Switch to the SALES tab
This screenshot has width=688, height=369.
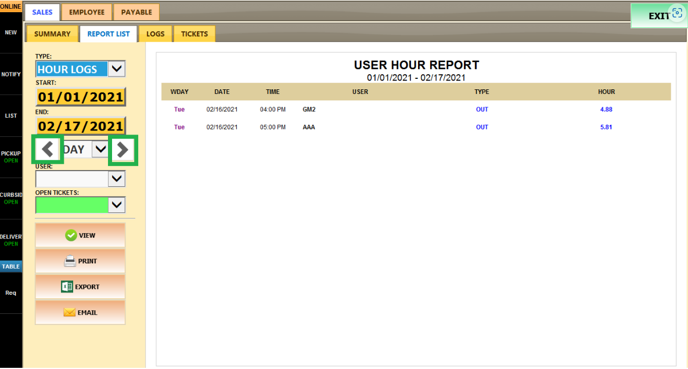point(42,12)
